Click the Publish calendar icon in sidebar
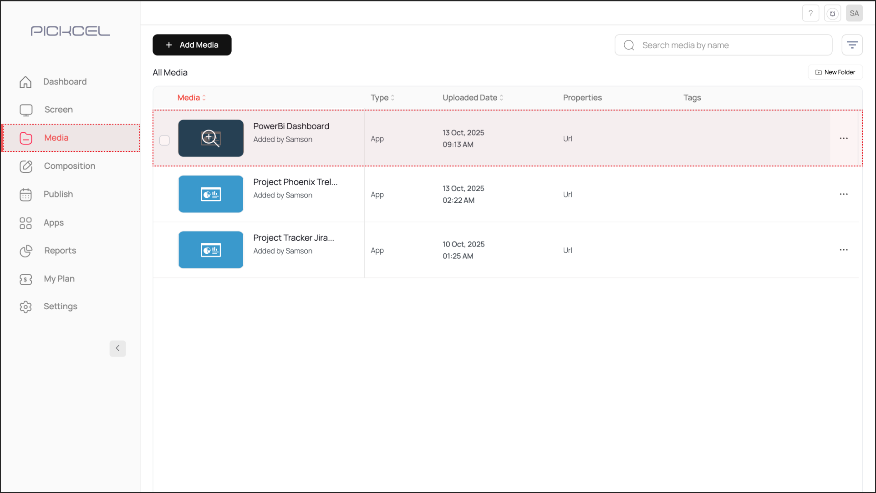876x493 pixels. click(x=26, y=195)
